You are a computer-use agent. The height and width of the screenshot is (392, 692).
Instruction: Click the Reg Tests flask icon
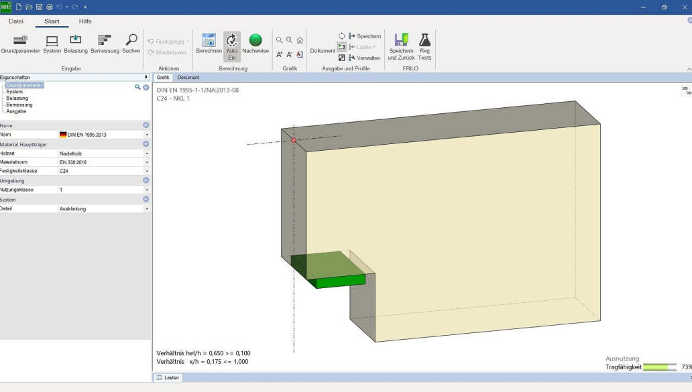click(x=424, y=42)
